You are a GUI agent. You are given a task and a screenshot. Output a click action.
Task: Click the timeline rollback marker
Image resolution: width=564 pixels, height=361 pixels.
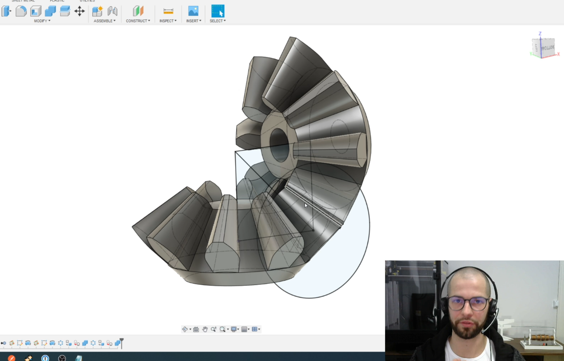pos(122,343)
